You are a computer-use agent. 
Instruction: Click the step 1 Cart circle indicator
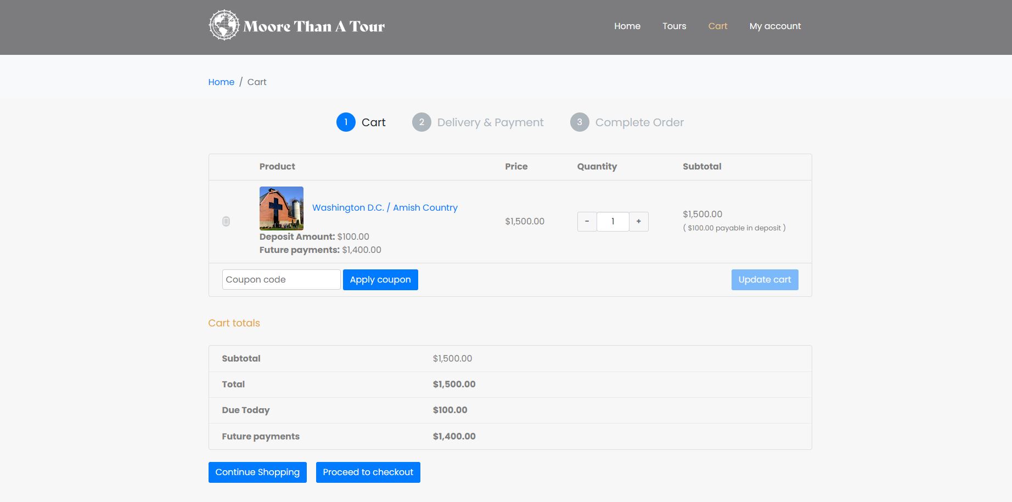pyautogui.click(x=346, y=122)
